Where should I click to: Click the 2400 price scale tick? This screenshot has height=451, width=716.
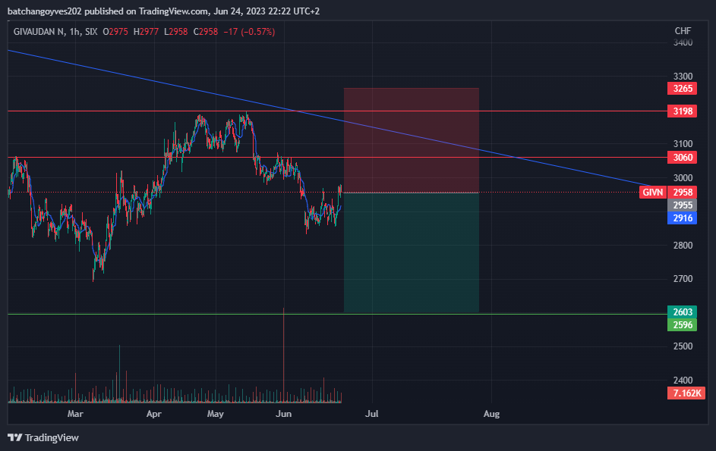[683, 380]
